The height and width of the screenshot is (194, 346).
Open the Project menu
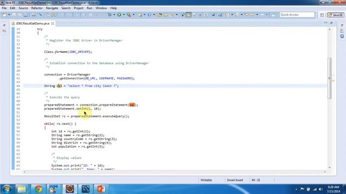[x=78, y=8]
